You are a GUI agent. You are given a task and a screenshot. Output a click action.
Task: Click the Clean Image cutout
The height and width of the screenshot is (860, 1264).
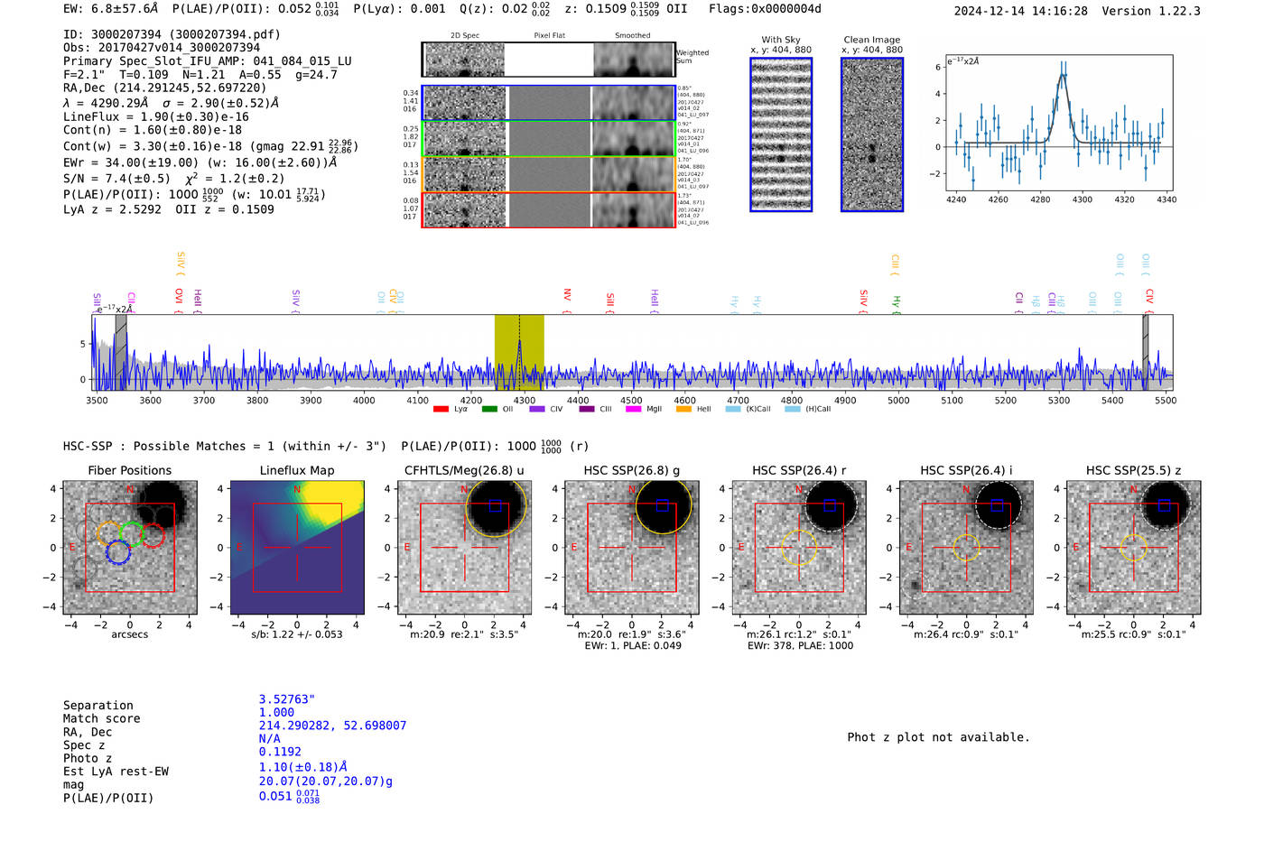(x=872, y=134)
